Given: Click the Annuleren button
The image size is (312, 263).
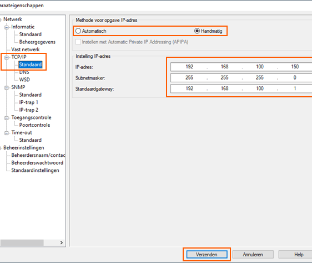Looking at the screenshot, I should point(253,255).
